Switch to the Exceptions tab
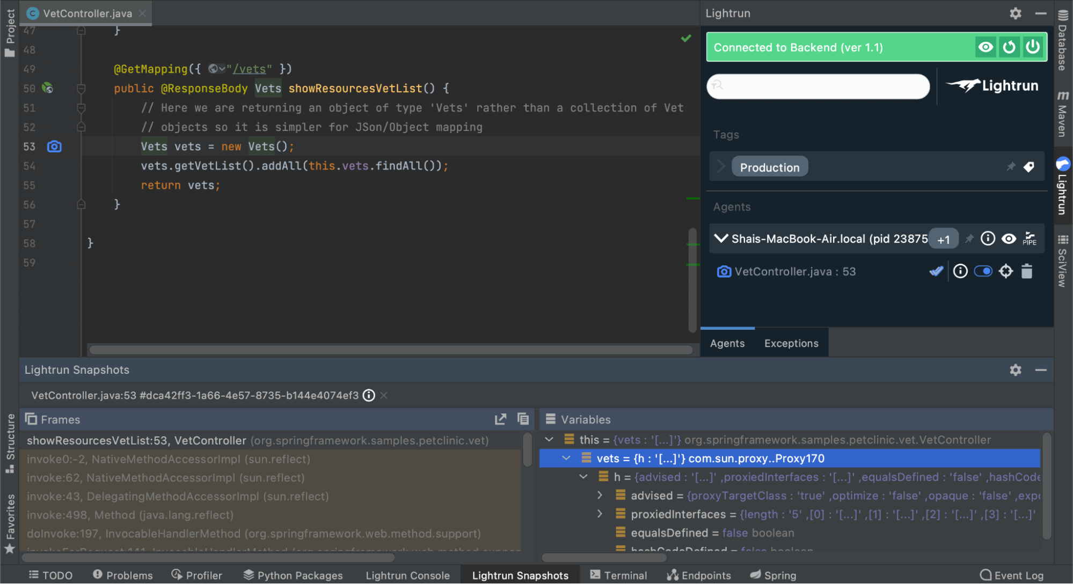This screenshot has width=1073, height=584. coord(791,343)
